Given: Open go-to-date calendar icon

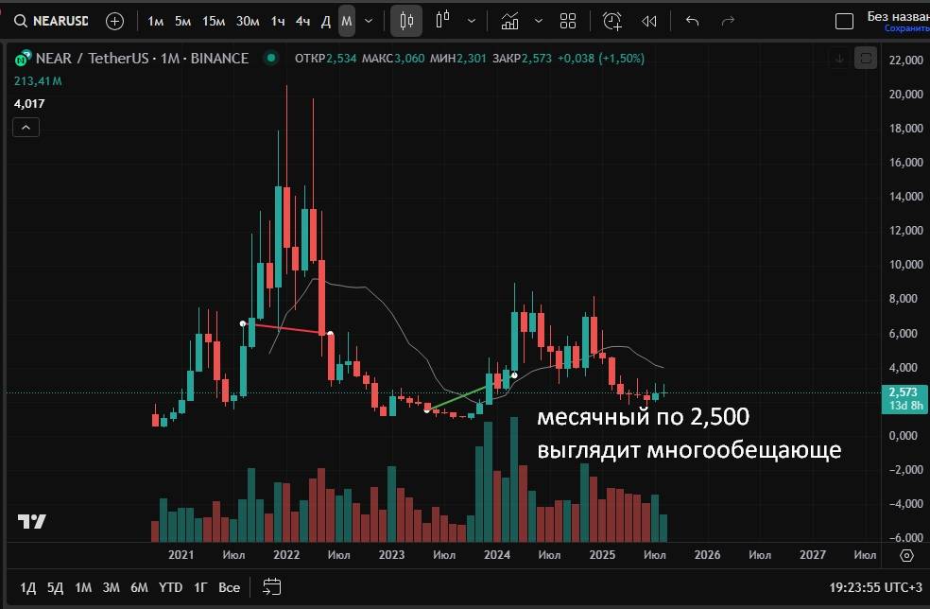Looking at the screenshot, I should coord(272,586).
